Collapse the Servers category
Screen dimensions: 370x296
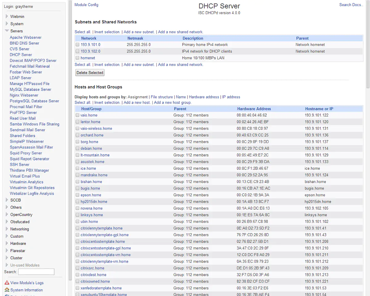coord(7,31)
